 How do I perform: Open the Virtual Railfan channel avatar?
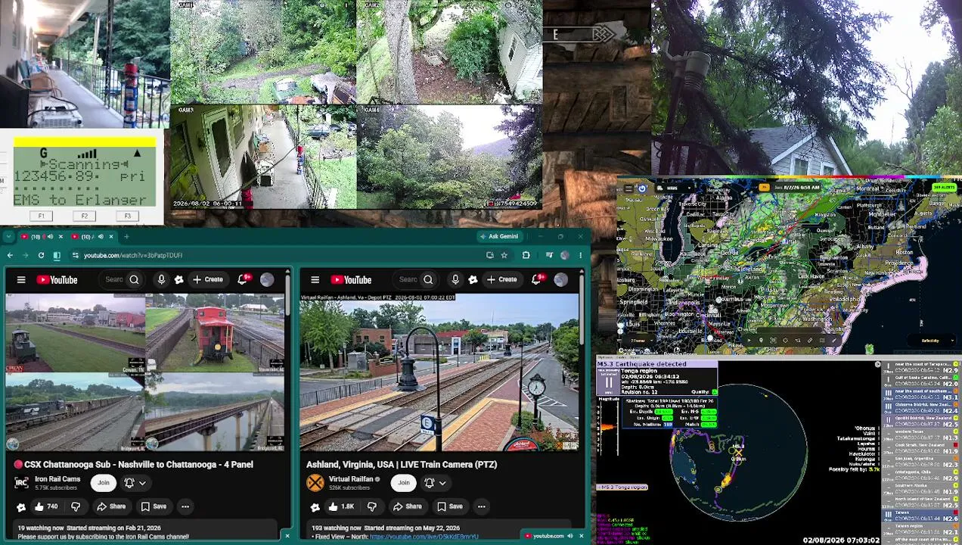(315, 483)
